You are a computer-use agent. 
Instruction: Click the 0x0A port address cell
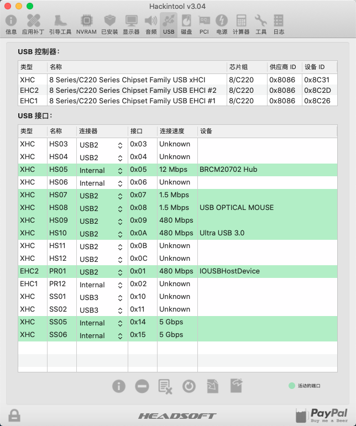click(x=143, y=233)
